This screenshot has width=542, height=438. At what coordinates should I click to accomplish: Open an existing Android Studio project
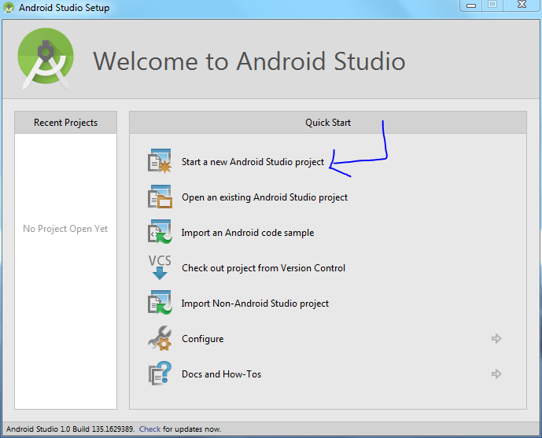tap(264, 197)
